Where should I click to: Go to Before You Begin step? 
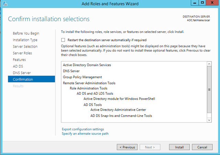tap(26, 33)
